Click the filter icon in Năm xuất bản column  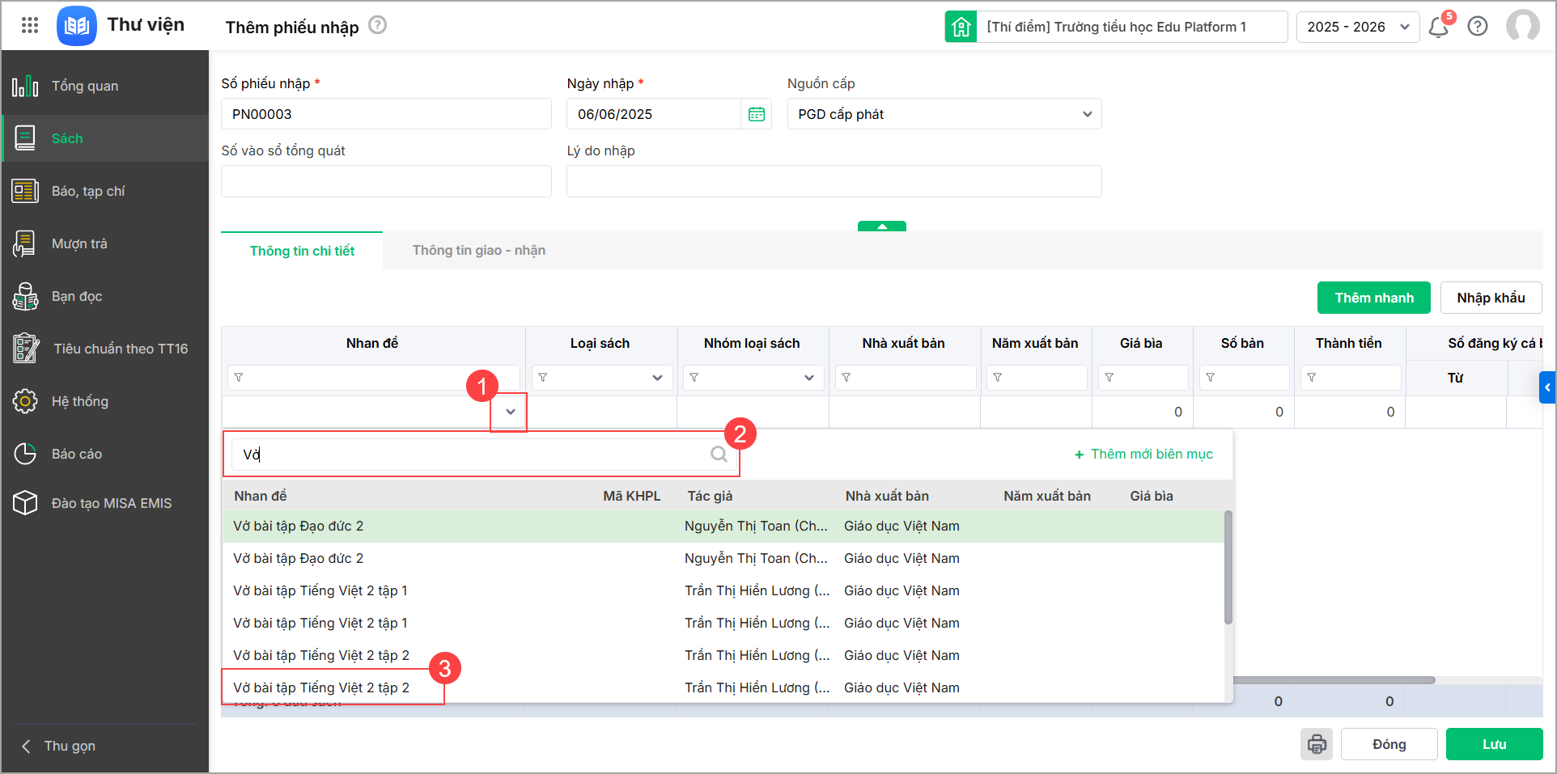(998, 378)
